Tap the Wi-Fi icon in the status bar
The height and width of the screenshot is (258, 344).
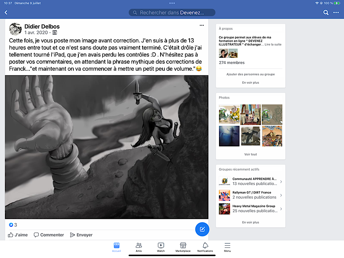pyautogui.click(x=317, y=3)
